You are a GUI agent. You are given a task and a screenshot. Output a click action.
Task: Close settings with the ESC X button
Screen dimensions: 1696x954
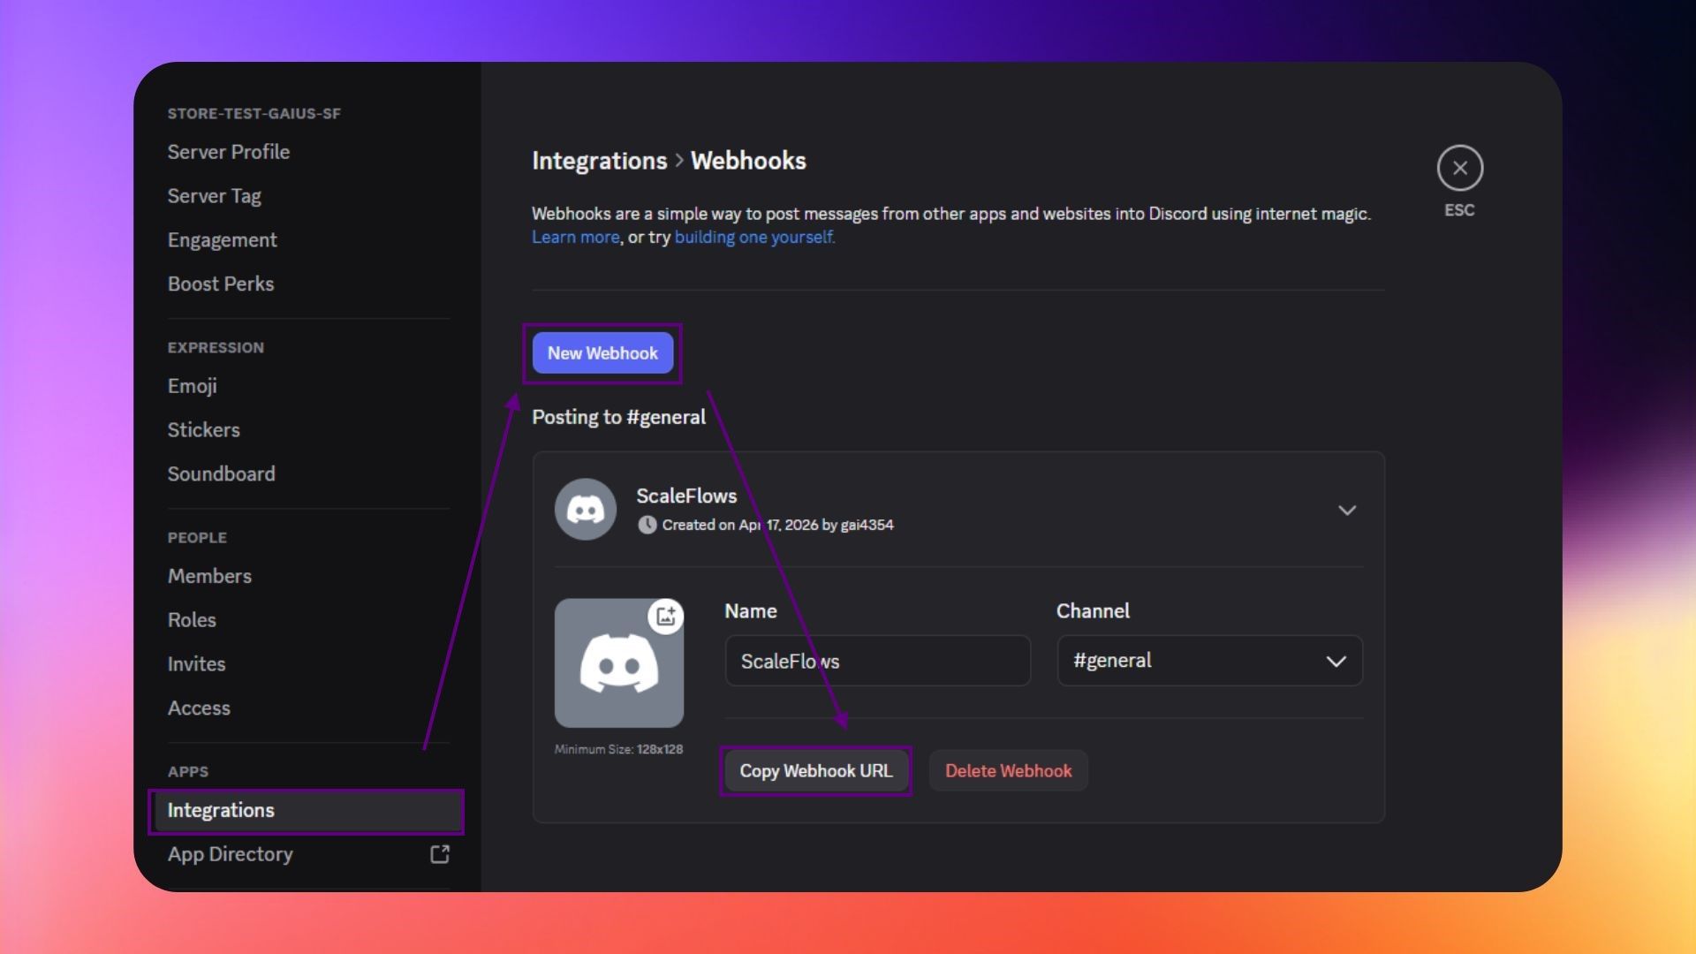click(x=1459, y=168)
